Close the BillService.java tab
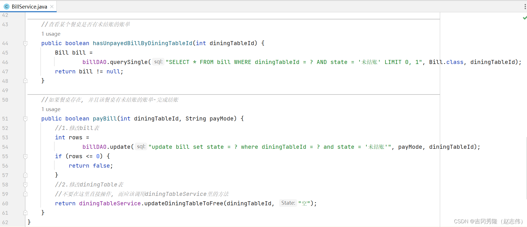Image resolution: width=527 pixels, height=227 pixels. [x=52, y=7]
